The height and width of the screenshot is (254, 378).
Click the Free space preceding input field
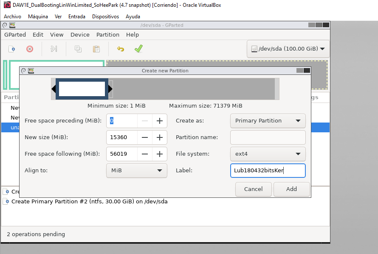pos(122,121)
